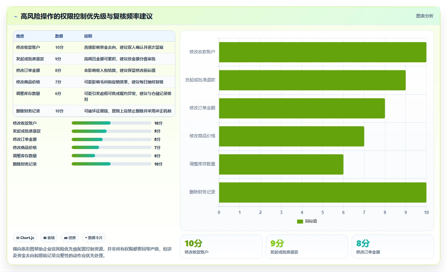Select the 进度 tag chip
447x272 pixels.
[70, 238]
